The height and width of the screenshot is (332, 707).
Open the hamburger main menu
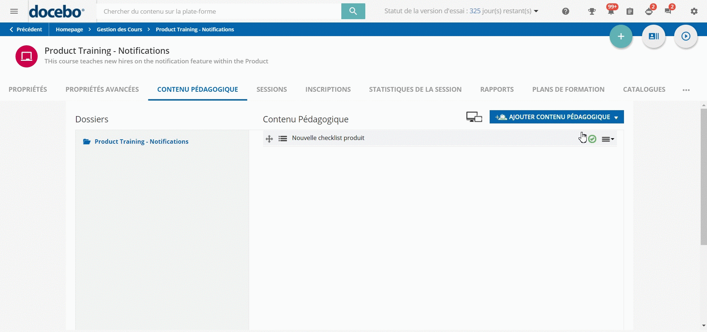pyautogui.click(x=14, y=11)
